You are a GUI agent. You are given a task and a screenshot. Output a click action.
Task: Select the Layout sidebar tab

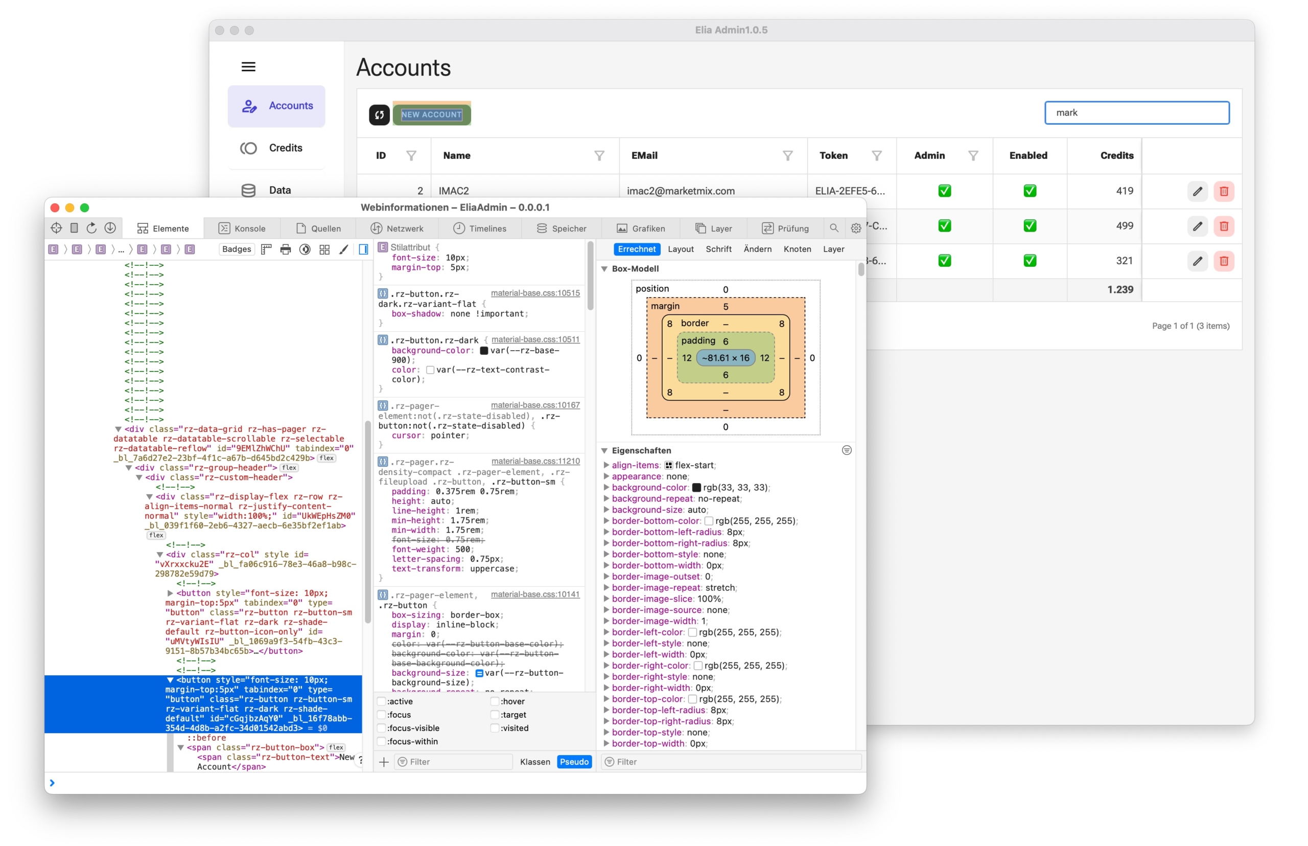tap(681, 249)
